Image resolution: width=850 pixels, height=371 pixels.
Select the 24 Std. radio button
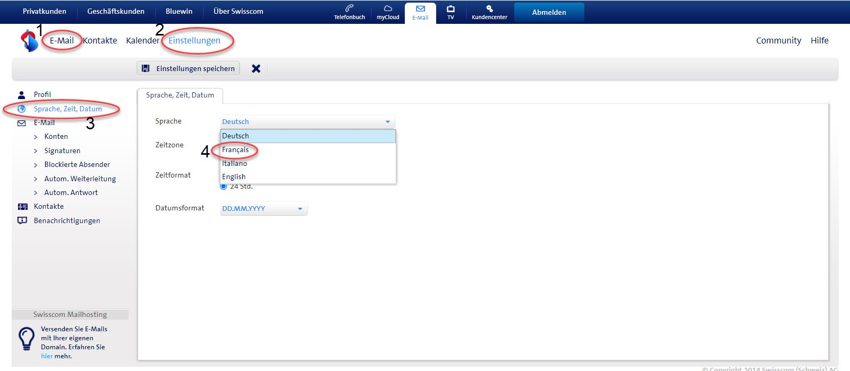tap(224, 187)
